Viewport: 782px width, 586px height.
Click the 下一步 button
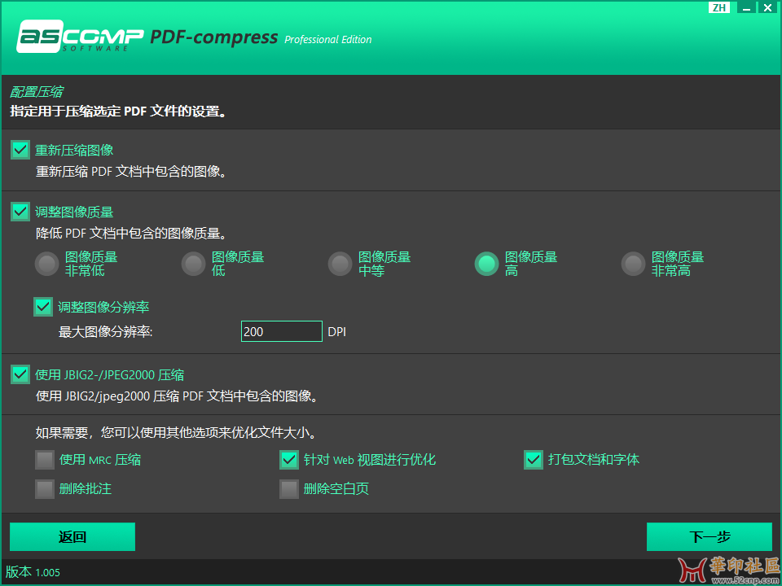pos(710,536)
